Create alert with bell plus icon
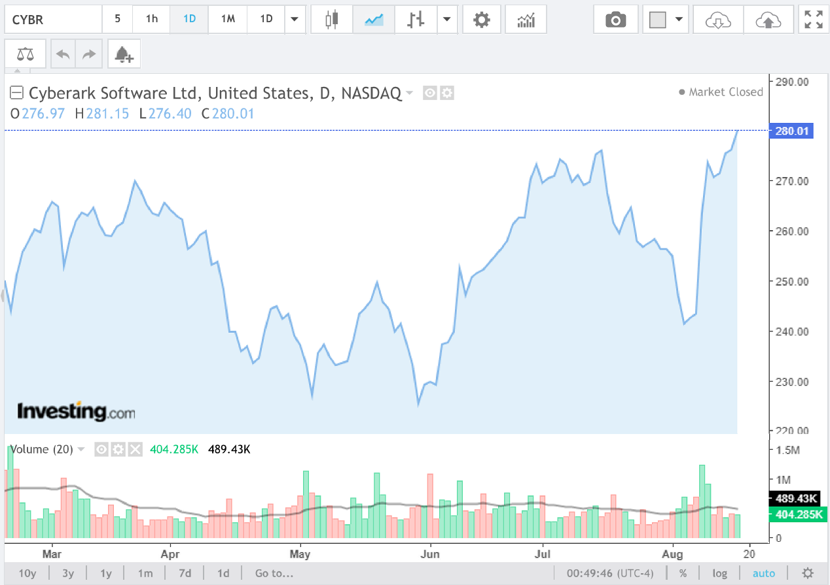 coord(124,54)
